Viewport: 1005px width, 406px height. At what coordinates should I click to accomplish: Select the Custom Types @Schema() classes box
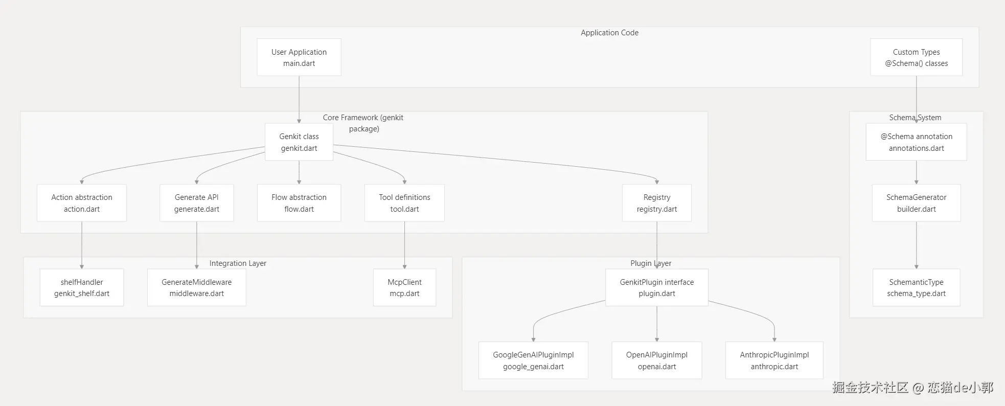tap(916, 57)
